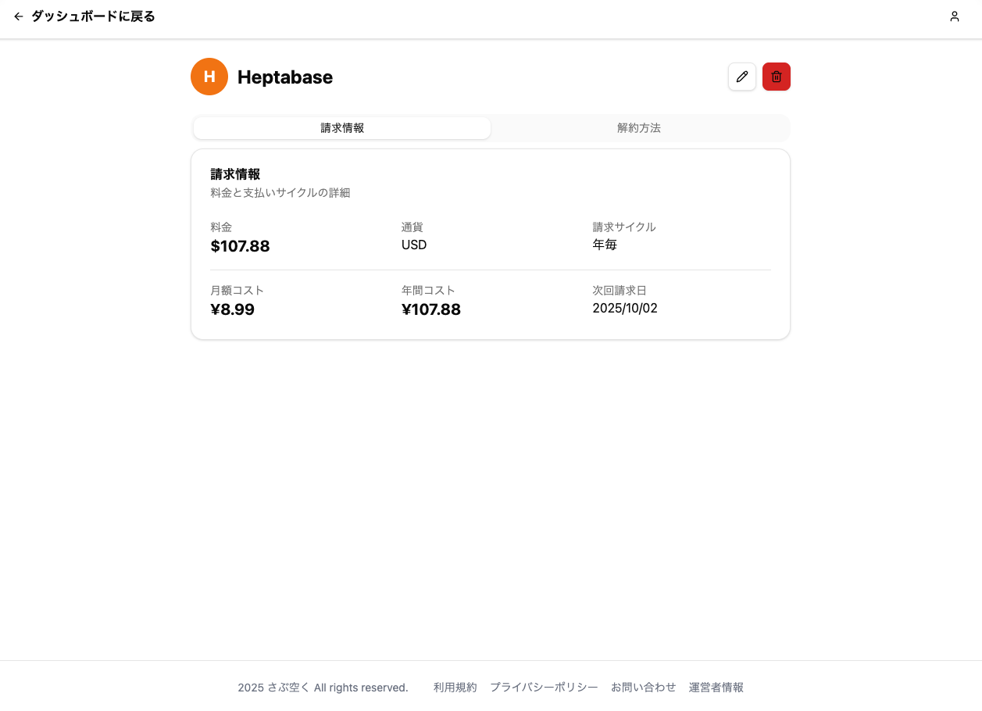Click the back arrow icon in the header
Image resolution: width=982 pixels, height=711 pixels.
pyautogui.click(x=19, y=16)
